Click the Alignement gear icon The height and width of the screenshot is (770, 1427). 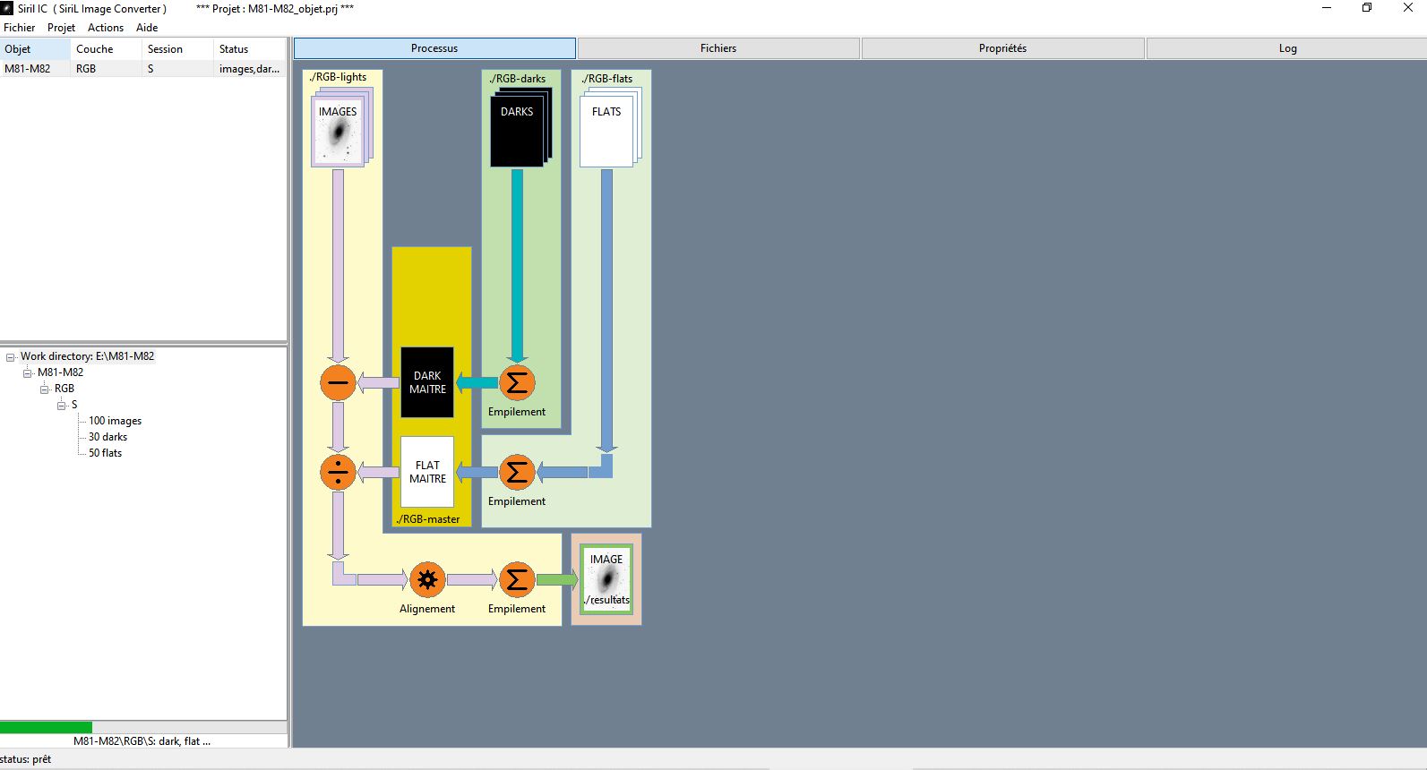(427, 579)
